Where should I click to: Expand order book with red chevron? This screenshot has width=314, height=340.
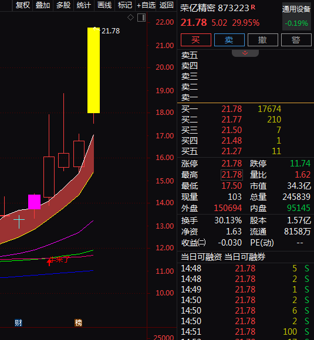click(245, 53)
